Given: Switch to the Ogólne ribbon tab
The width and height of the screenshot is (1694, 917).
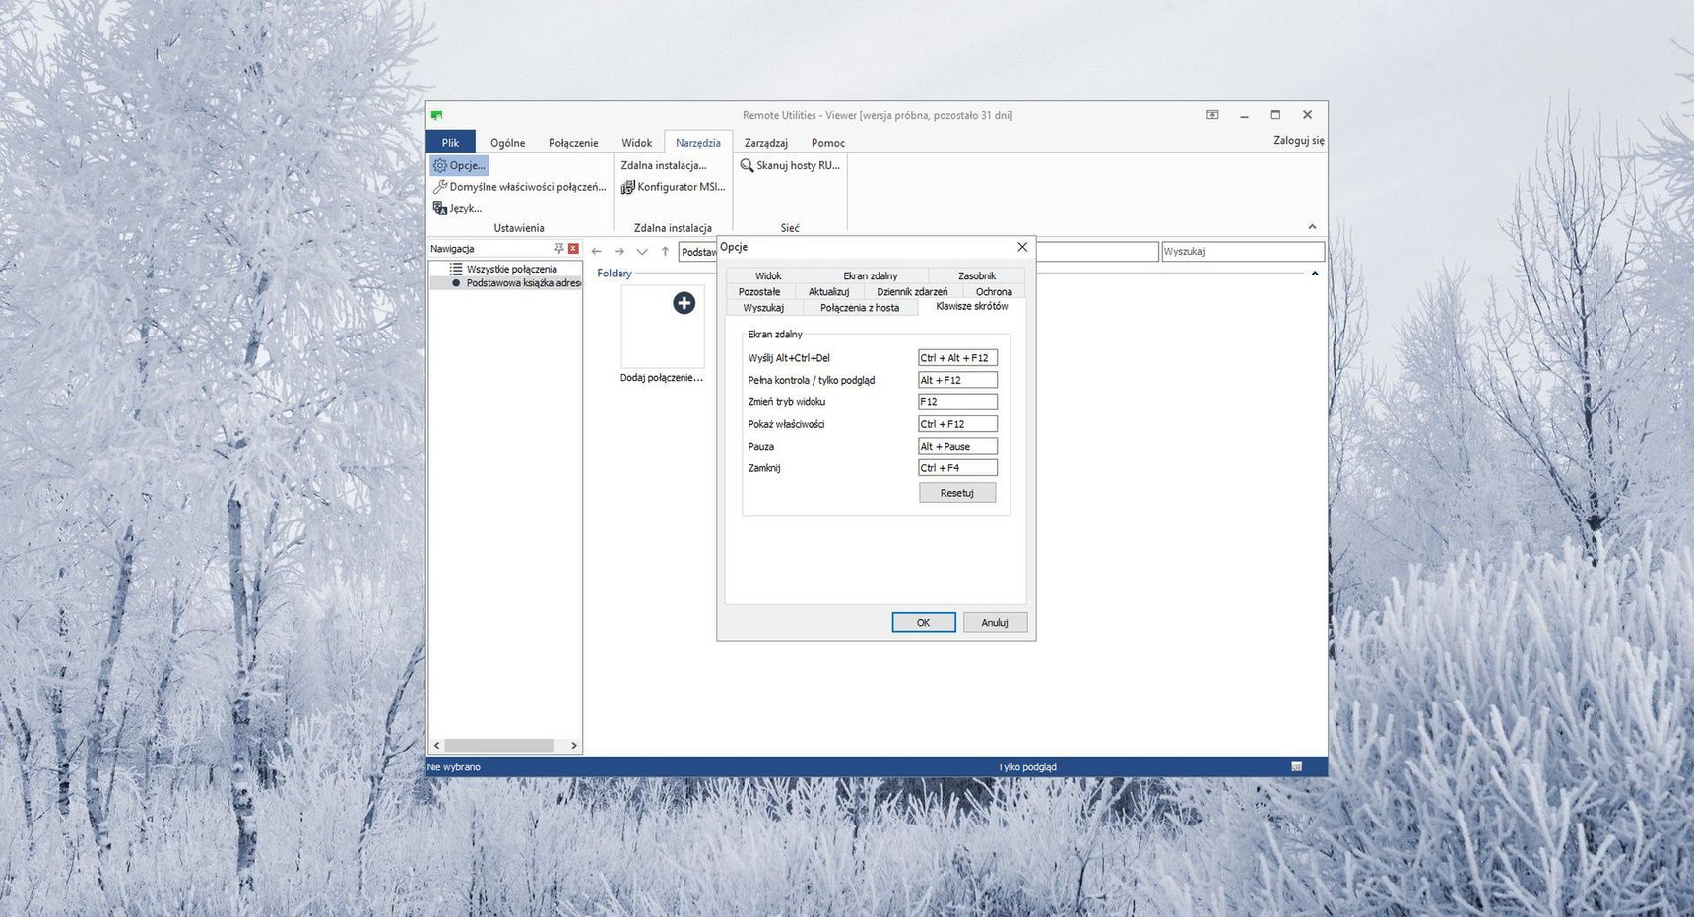Looking at the screenshot, I should (x=508, y=143).
